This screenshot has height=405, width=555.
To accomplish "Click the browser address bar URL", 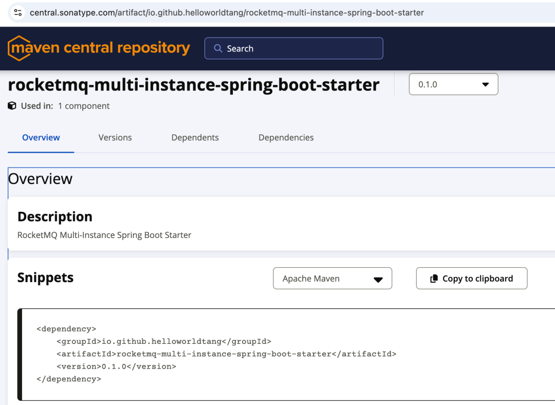I will [x=226, y=12].
